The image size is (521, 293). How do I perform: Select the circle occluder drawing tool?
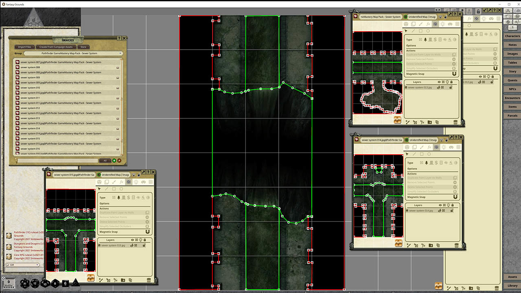(121, 188)
